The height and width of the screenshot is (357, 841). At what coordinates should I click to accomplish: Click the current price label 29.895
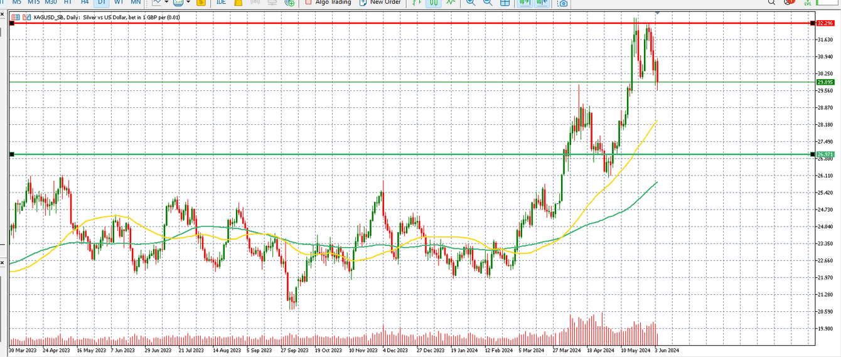pyautogui.click(x=825, y=82)
